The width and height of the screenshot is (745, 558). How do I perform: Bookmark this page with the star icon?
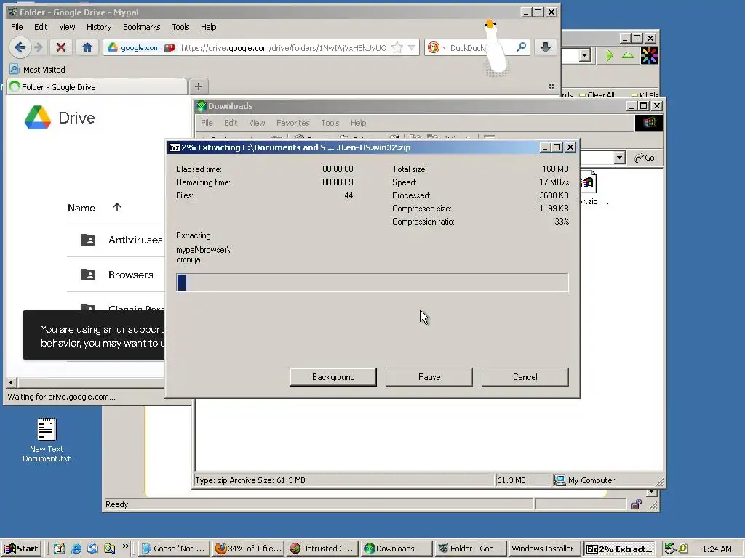[x=398, y=47]
